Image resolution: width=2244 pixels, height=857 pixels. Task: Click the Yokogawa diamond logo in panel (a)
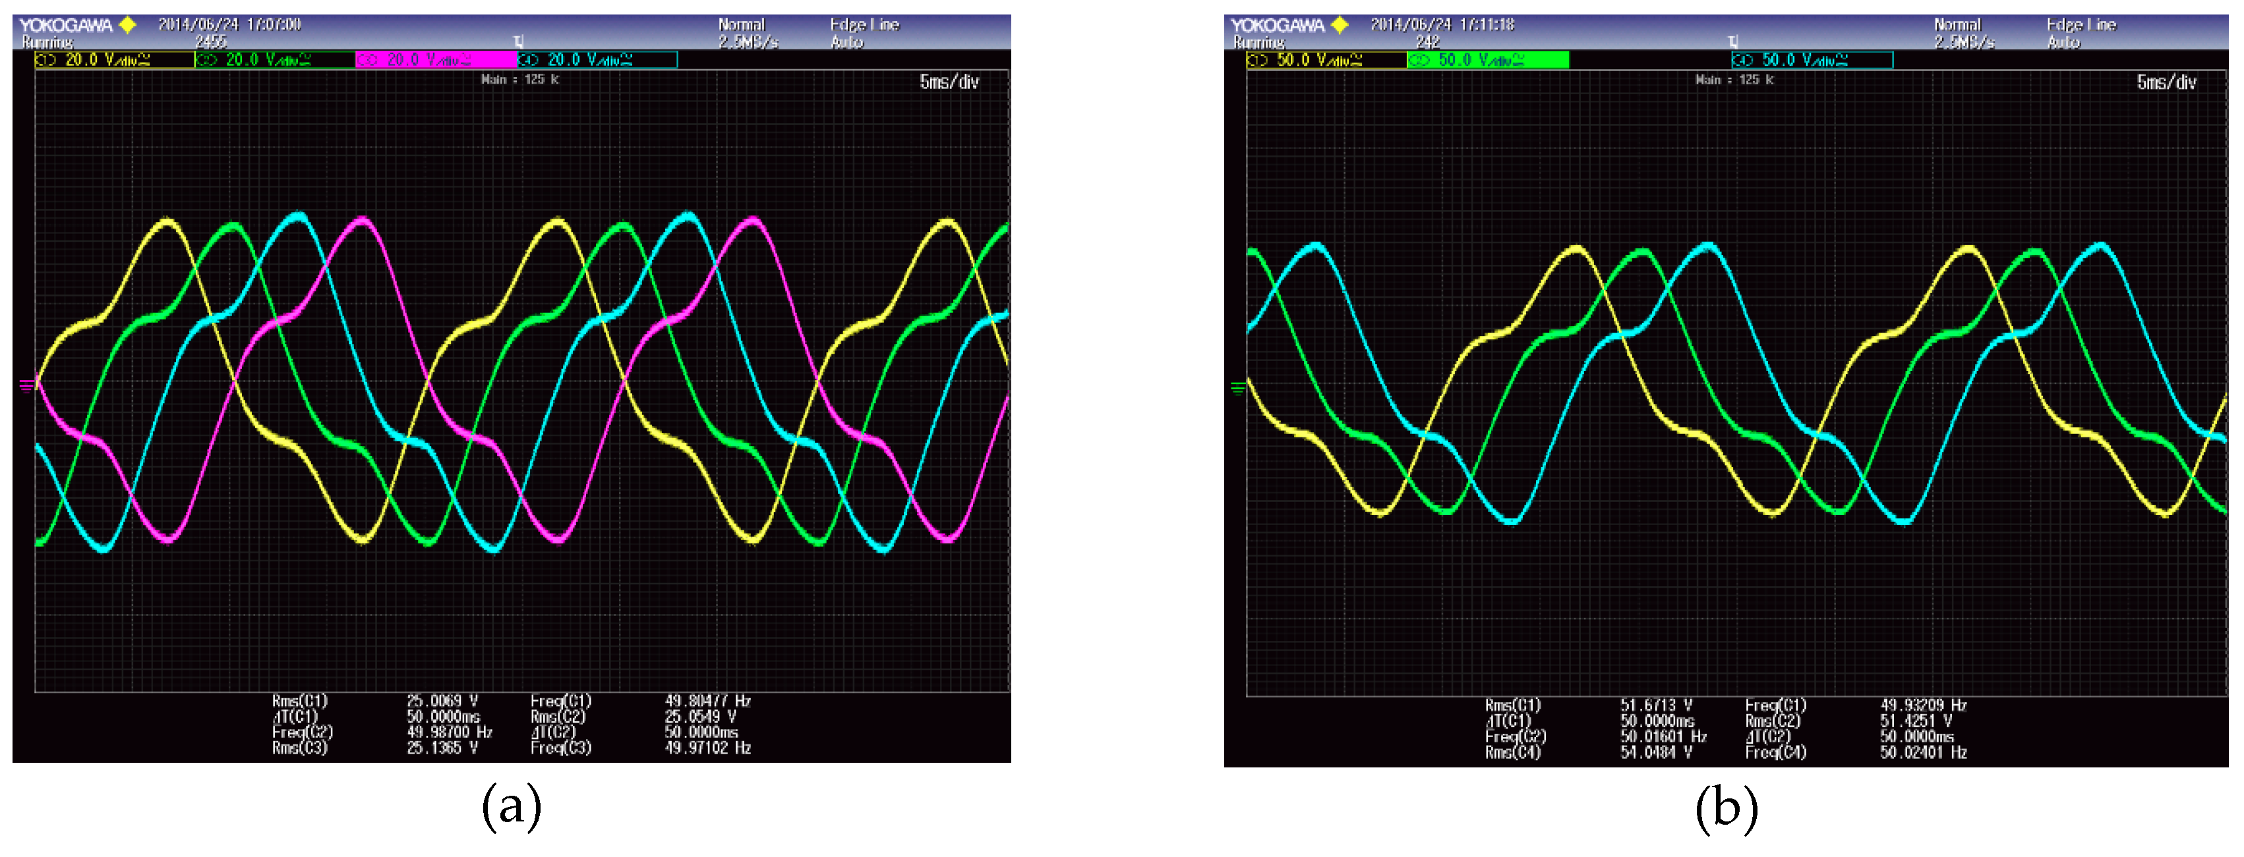(x=127, y=25)
